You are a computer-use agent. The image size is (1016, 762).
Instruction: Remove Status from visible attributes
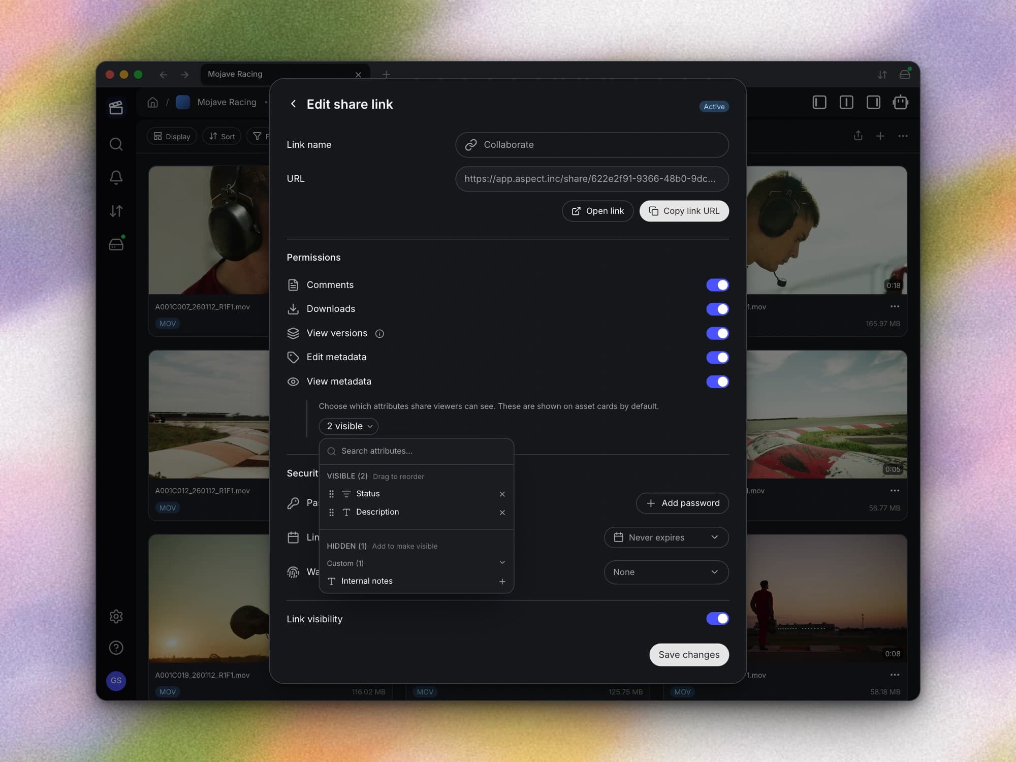[x=502, y=494]
